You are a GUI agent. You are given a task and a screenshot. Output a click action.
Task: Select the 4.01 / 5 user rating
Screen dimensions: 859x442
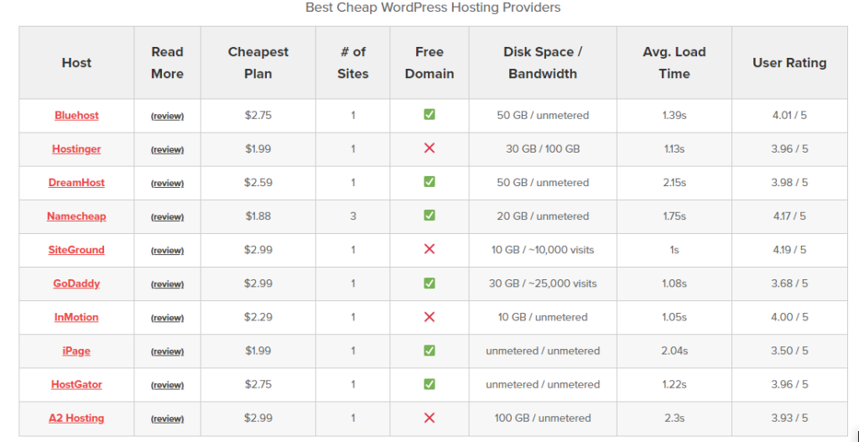pyautogui.click(x=789, y=116)
